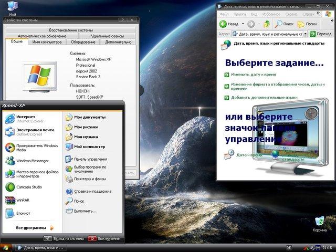Open the Корзина recycle bin on desktop
The image size is (336, 252).
click(319, 223)
